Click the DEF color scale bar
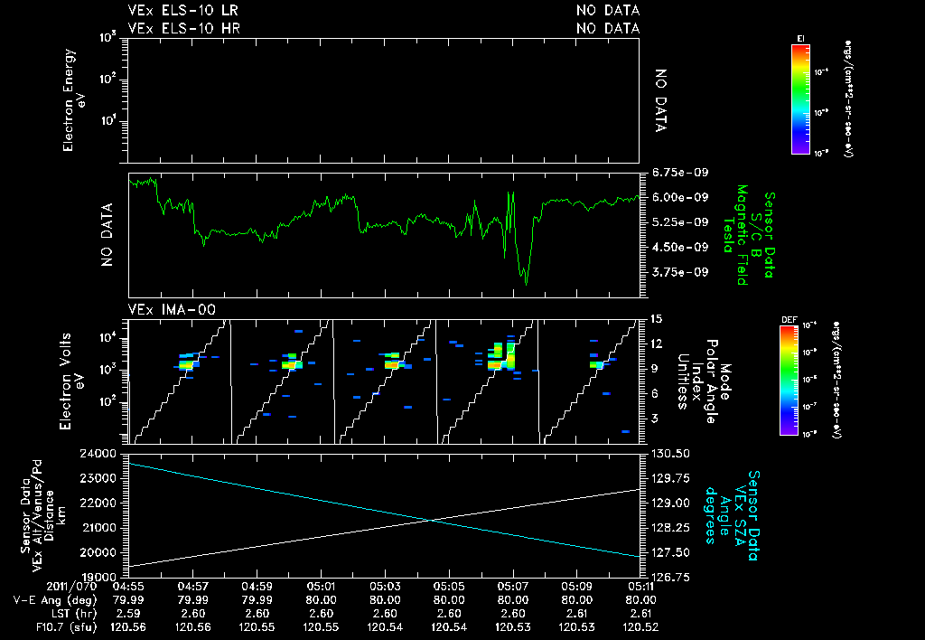 (789, 381)
